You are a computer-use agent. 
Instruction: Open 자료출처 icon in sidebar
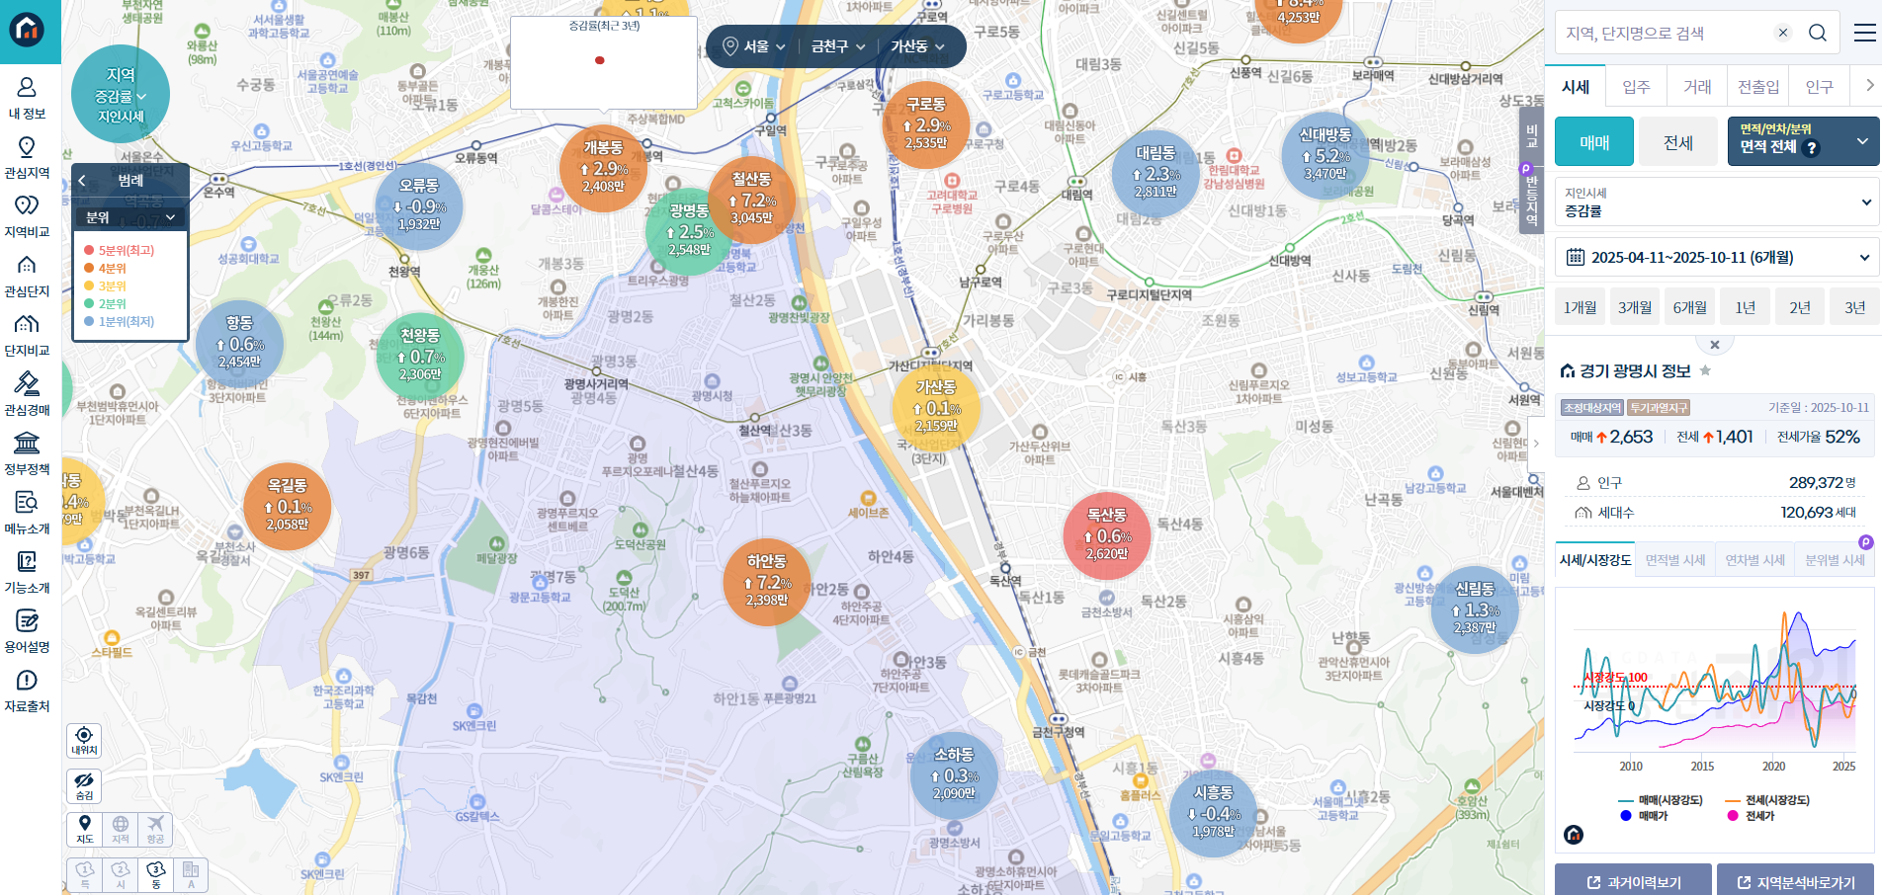click(27, 680)
